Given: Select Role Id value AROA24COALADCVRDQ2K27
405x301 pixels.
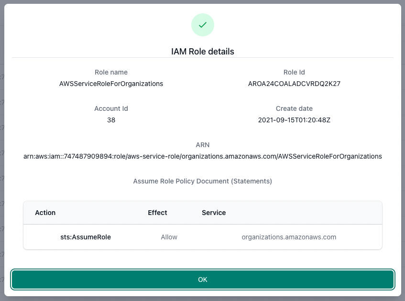Looking at the screenshot, I should click(294, 84).
